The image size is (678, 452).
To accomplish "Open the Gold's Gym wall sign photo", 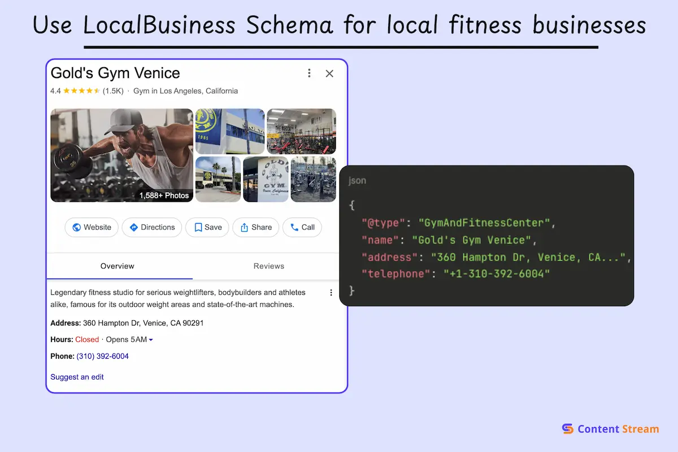I will click(x=266, y=180).
